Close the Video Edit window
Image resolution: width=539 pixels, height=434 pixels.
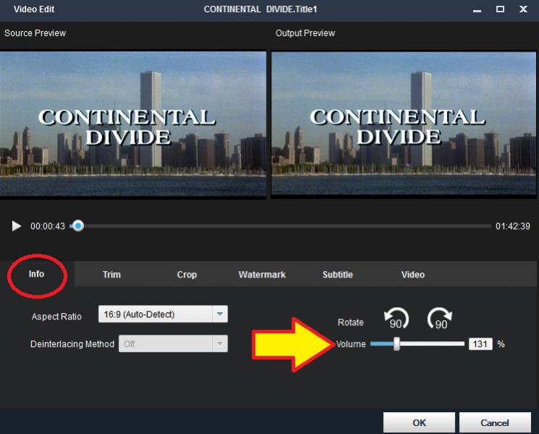coord(523,9)
